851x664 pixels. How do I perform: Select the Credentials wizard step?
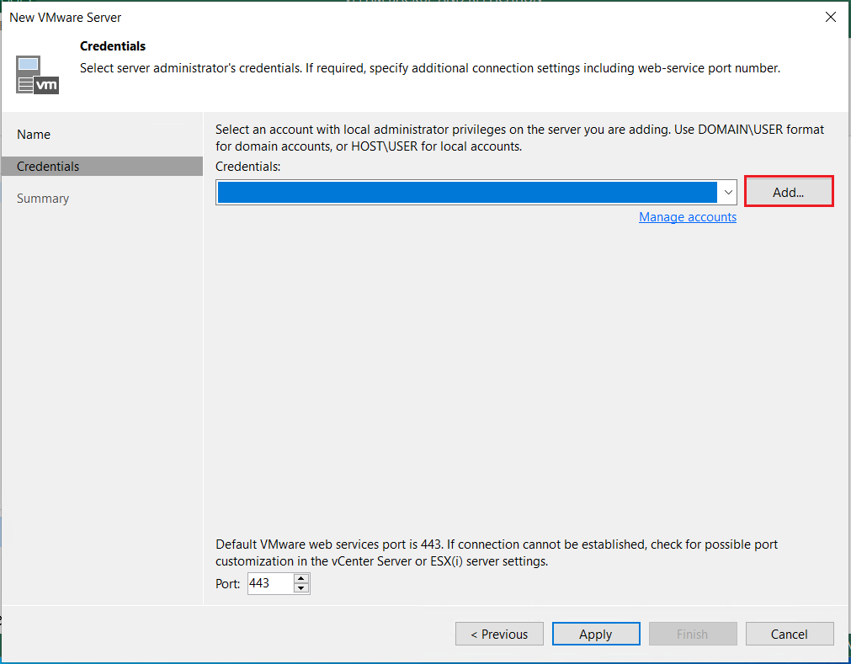point(102,166)
